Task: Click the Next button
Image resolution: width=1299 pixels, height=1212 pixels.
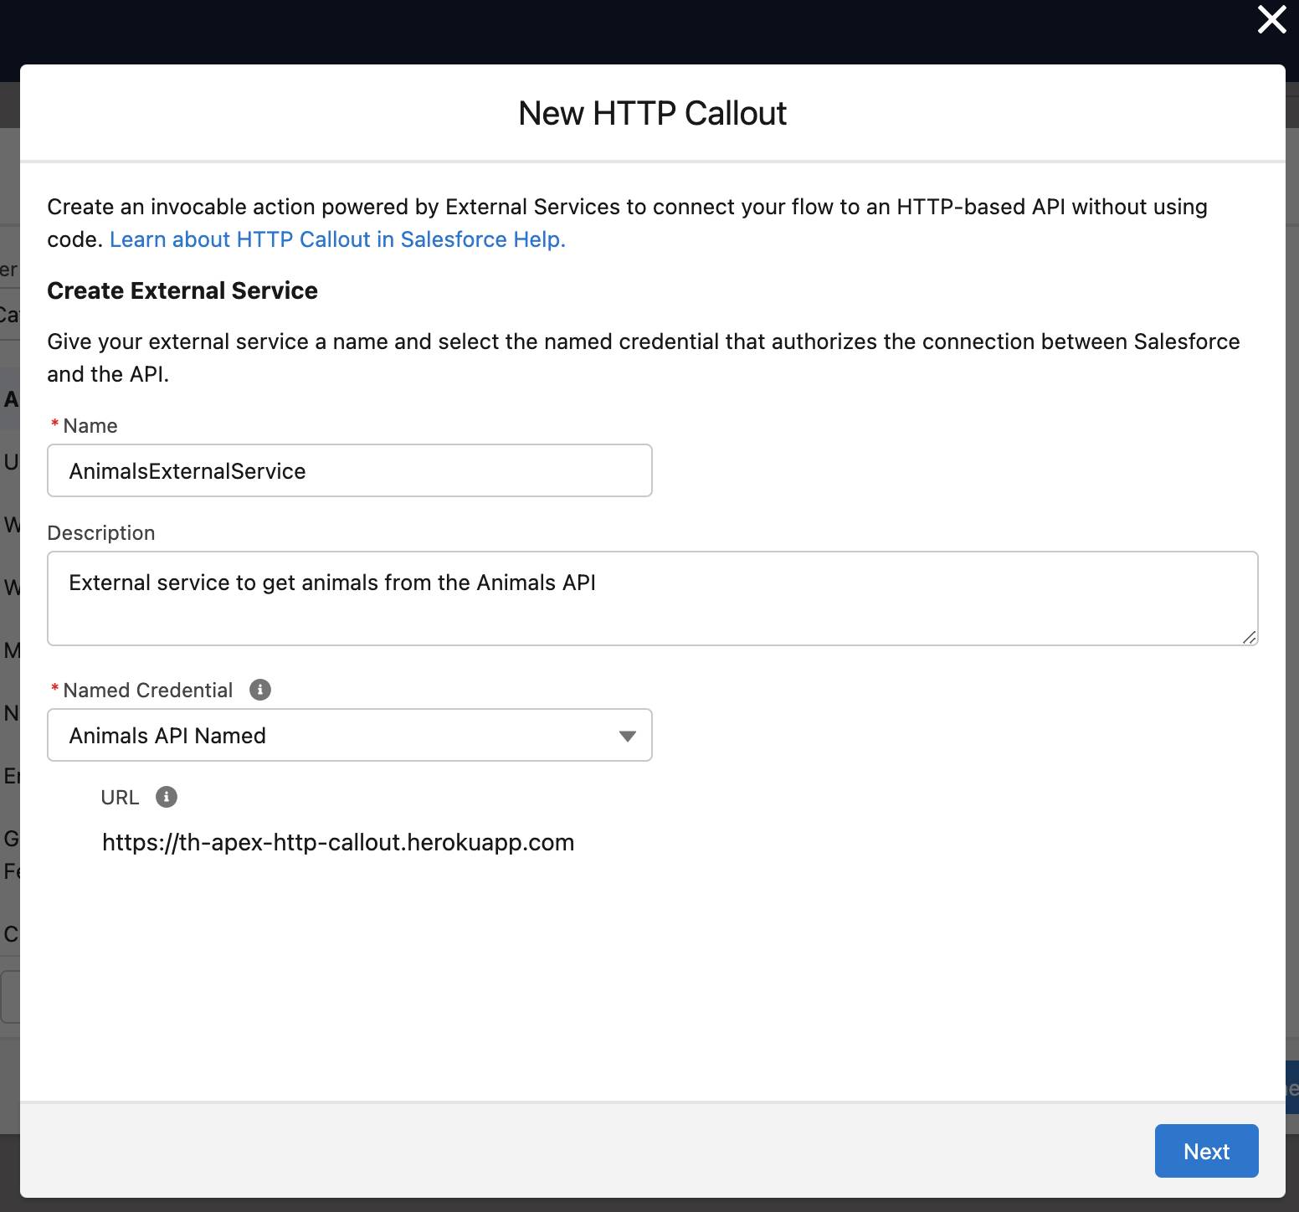Action: coord(1205,1151)
